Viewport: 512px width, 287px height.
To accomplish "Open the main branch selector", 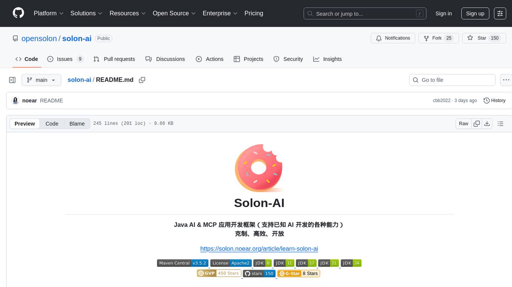I will tap(41, 80).
